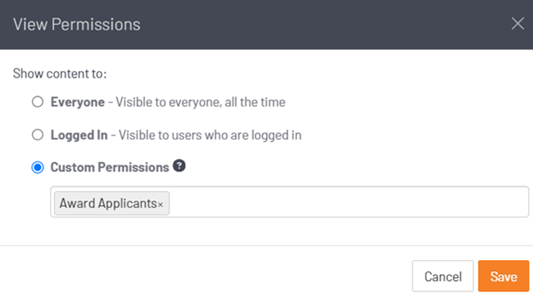
Task: Remove the Award Applicants tag
Action: [161, 204]
